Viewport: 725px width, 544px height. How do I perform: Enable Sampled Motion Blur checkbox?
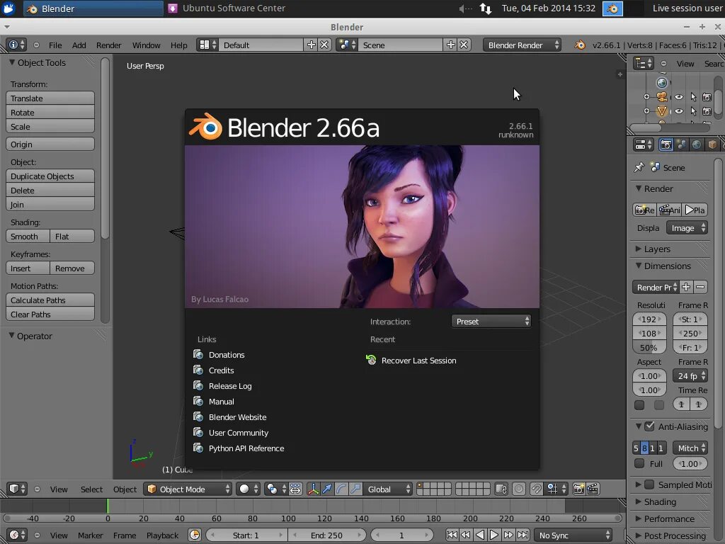[x=650, y=484]
